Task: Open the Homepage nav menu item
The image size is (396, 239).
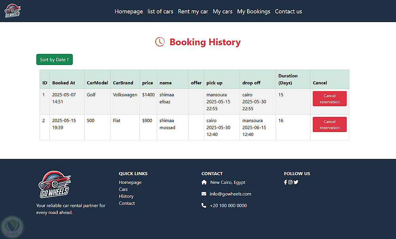Action: pyautogui.click(x=129, y=11)
